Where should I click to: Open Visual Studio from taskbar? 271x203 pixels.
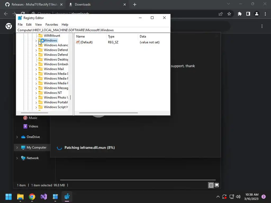[44, 197]
